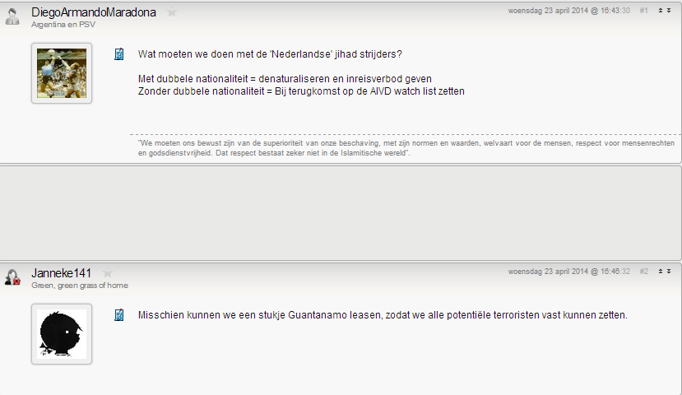Viewport: 682px width, 395px height.
Task: Click Janneke141's black silhouette avatar
Action: click(62, 334)
